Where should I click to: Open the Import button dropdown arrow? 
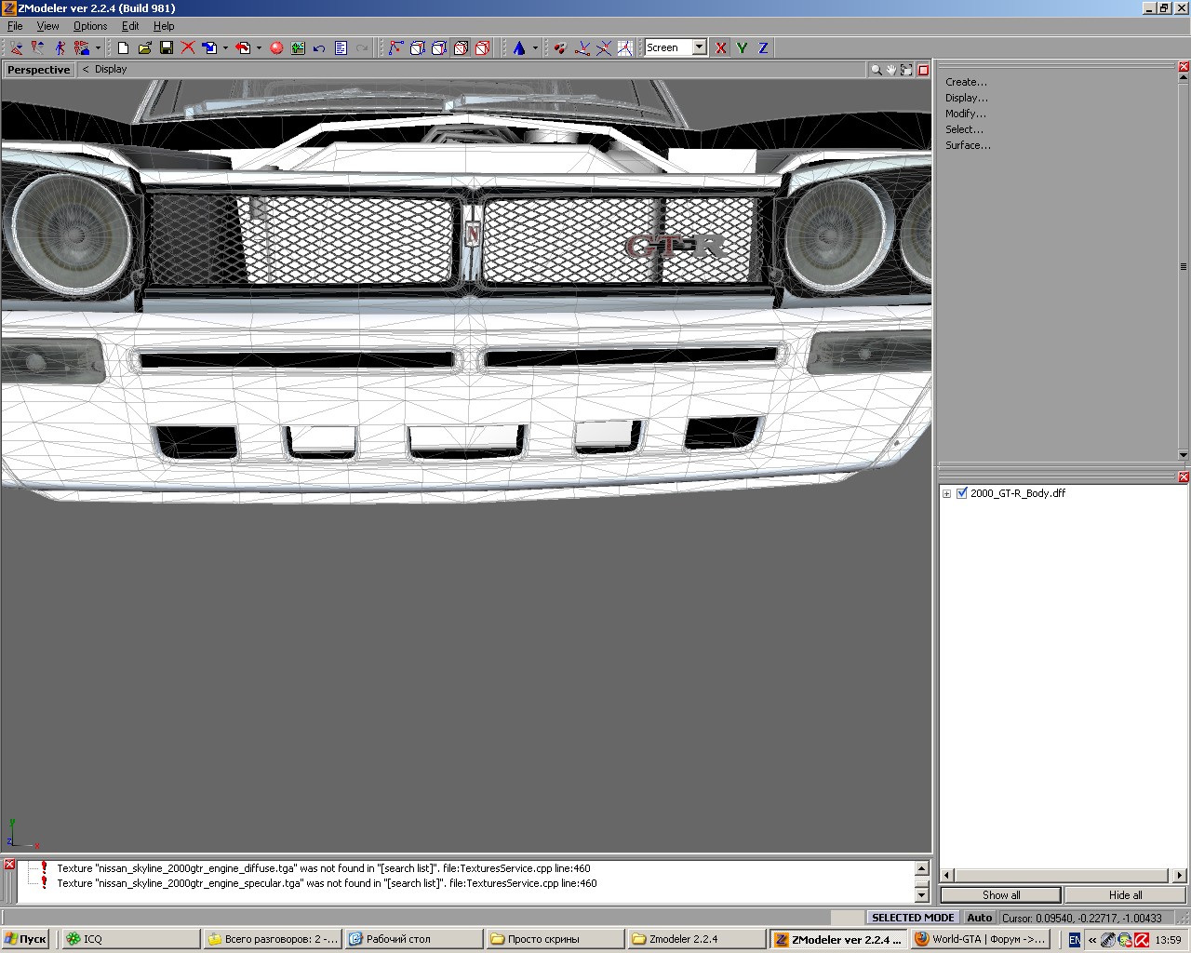click(x=225, y=47)
